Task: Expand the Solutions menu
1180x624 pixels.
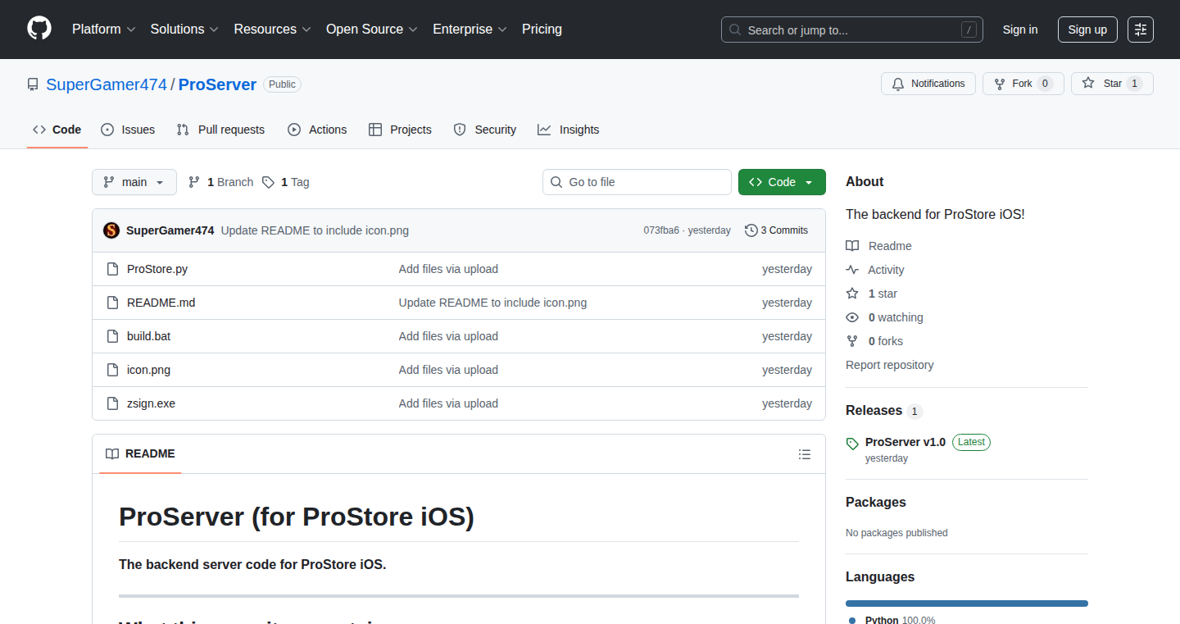Action: [184, 29]
